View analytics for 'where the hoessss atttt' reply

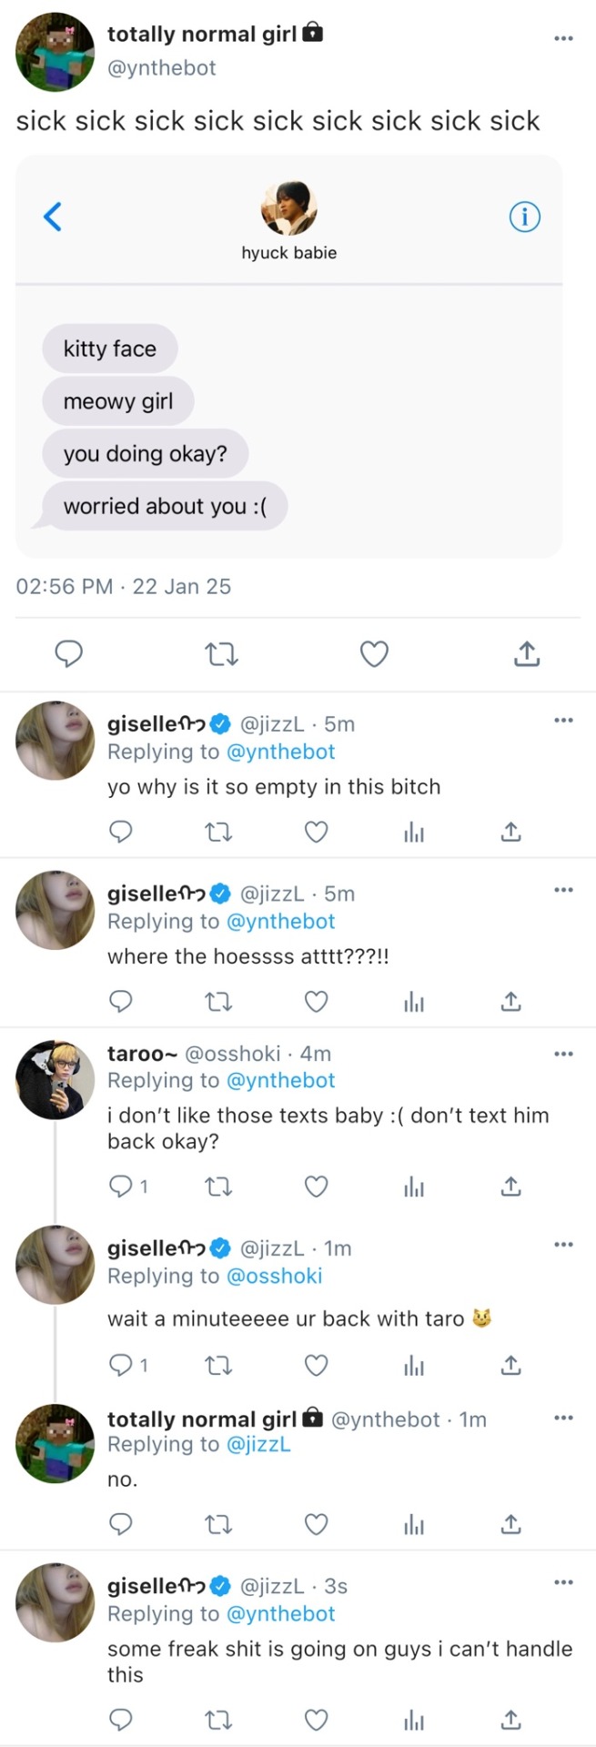click(414, 1002)
